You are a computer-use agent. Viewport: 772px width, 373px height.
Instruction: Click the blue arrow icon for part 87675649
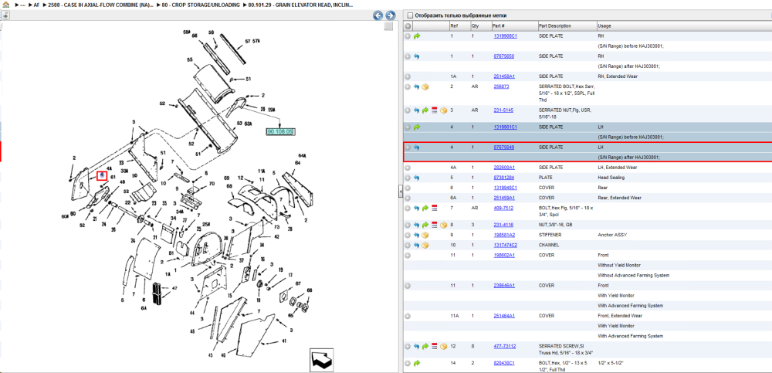(417, 148)
